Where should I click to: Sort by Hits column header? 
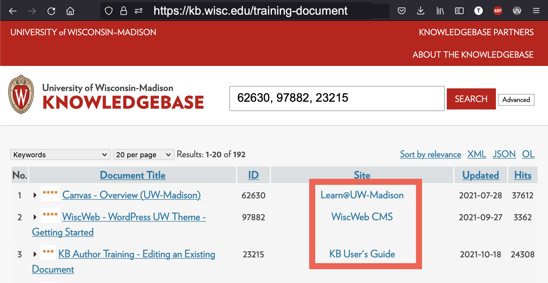523,175
